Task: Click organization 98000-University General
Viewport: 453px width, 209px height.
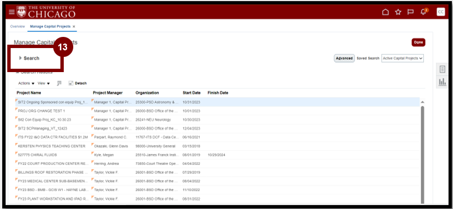Action: point(155,146)
